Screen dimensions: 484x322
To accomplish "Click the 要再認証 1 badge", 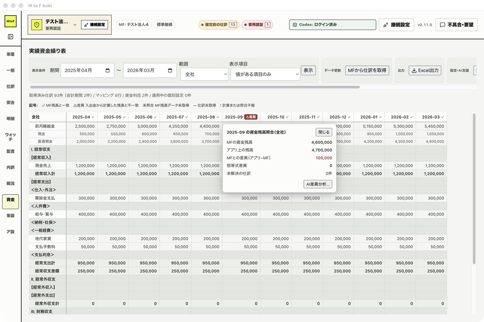I will pos(257,25).
